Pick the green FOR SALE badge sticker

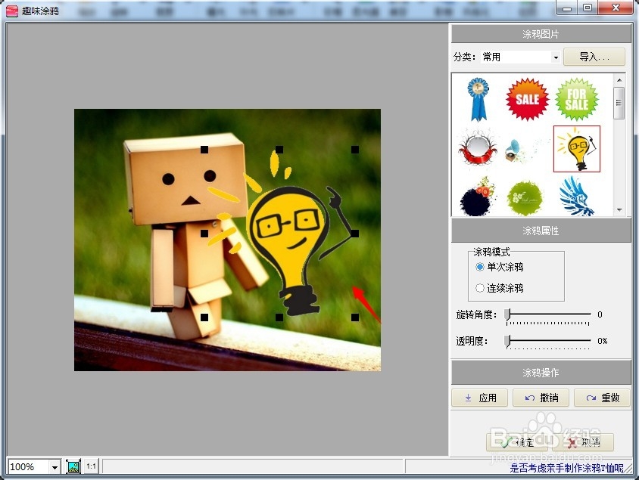577,100
